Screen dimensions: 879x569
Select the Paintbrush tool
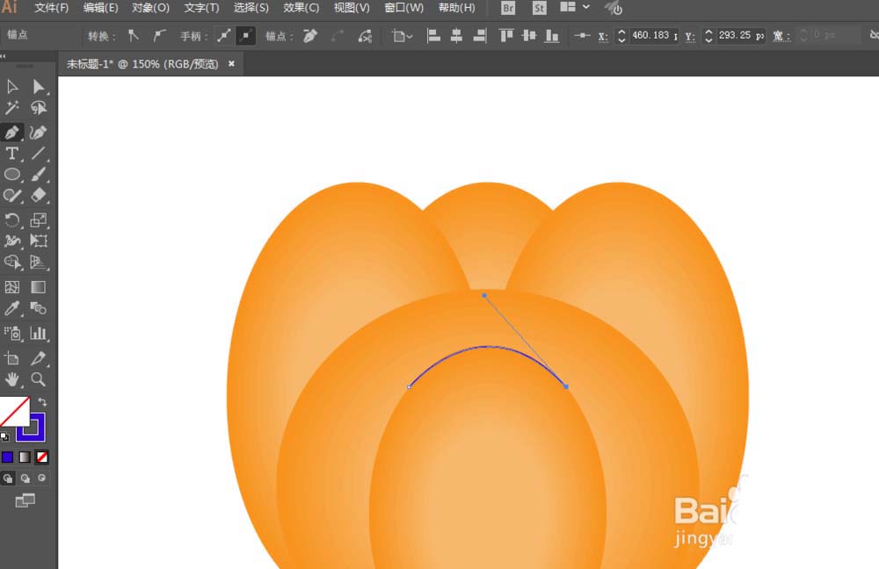click(x=38, y=174)
